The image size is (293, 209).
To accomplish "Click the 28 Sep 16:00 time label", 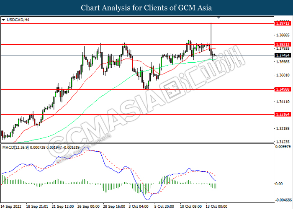I will [114, 206].
